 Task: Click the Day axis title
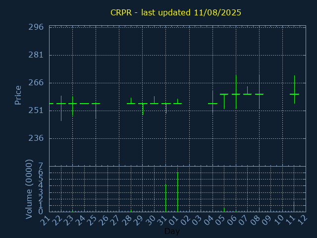tap(172, 231)
